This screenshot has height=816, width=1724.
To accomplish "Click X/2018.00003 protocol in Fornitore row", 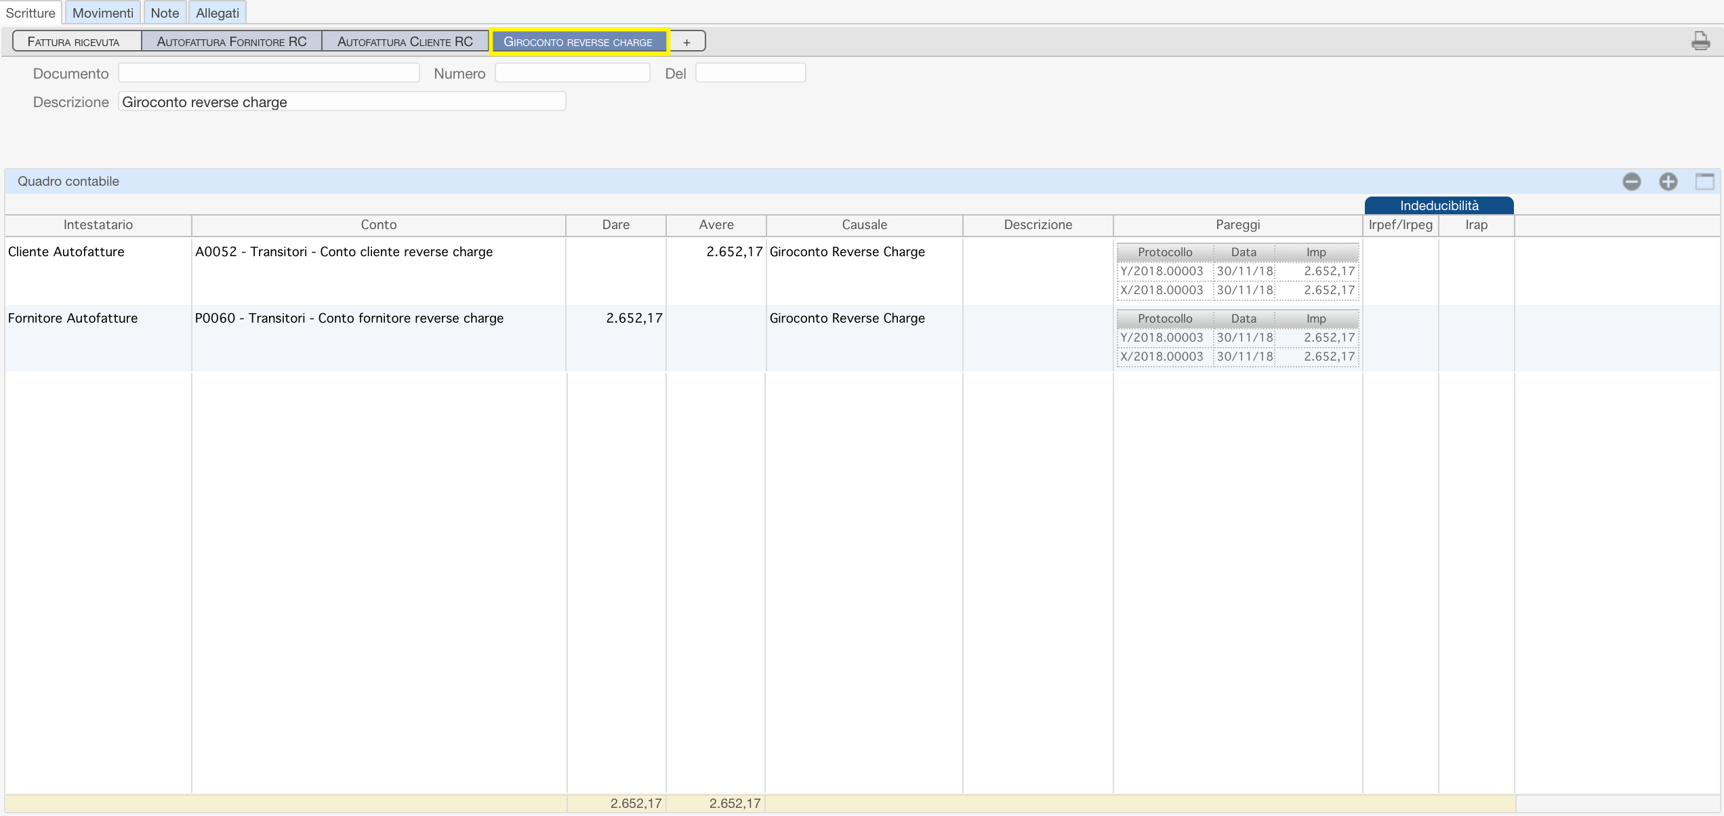I will (x=1162, y=356).
